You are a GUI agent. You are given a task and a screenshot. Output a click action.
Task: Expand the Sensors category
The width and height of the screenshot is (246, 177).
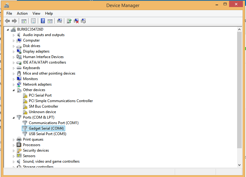click(x=14, y=156)
